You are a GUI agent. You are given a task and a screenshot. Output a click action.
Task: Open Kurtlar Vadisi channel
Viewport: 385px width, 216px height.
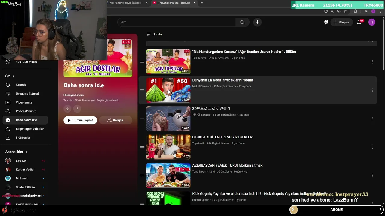pos(25,169)
